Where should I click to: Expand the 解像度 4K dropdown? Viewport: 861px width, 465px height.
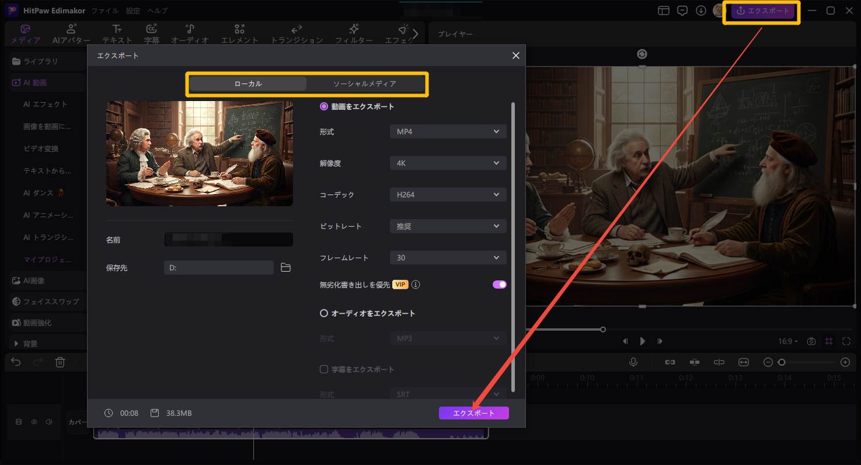click(448, 163)
